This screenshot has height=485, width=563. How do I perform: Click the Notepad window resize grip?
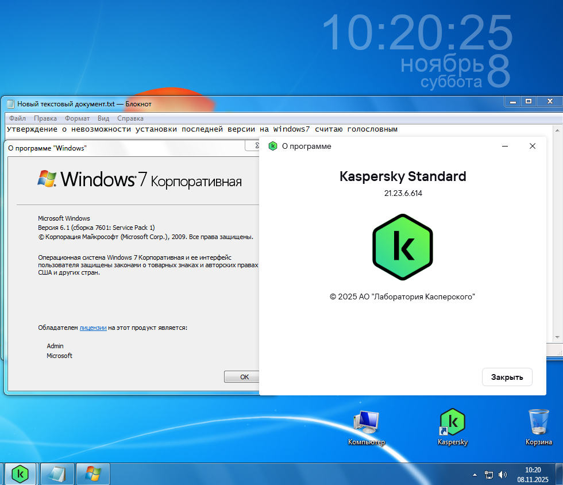tap(560, 353)
